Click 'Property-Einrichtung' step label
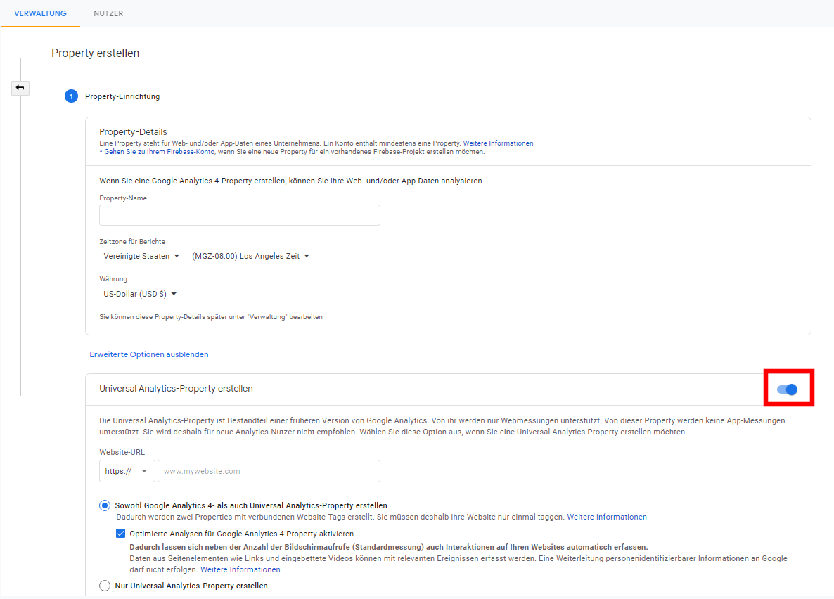The height and width of the screenshot is (599, 834). [x=122, y=96]
